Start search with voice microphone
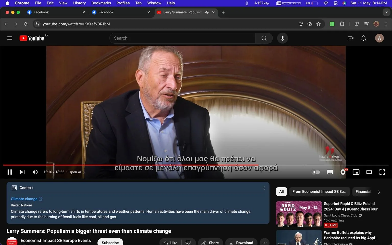Image resolution: width=392 pixels, height=245 pixels. pos(283,38)
